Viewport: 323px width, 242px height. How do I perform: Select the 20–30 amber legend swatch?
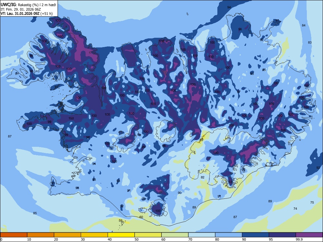tap(68, 235)
